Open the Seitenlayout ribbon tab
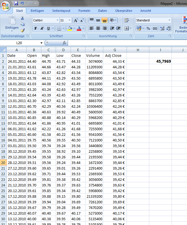 [61, 11]
